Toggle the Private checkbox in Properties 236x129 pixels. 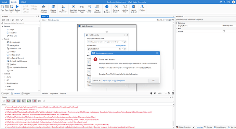pos(224,31)
